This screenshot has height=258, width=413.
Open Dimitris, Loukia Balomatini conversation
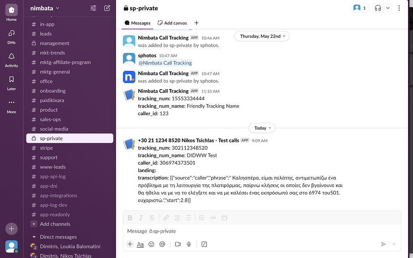click(x=69, y=246)
